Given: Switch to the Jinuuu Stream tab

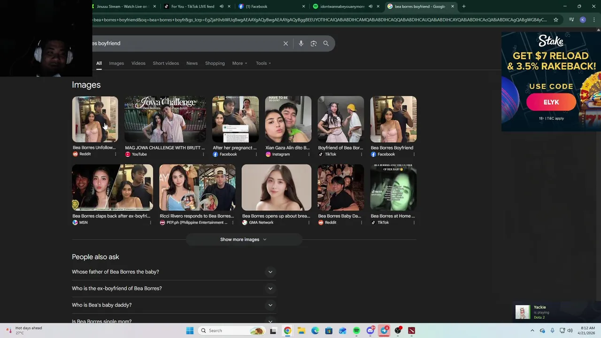Looking at the screenshot, I should [x=122, y=7].
